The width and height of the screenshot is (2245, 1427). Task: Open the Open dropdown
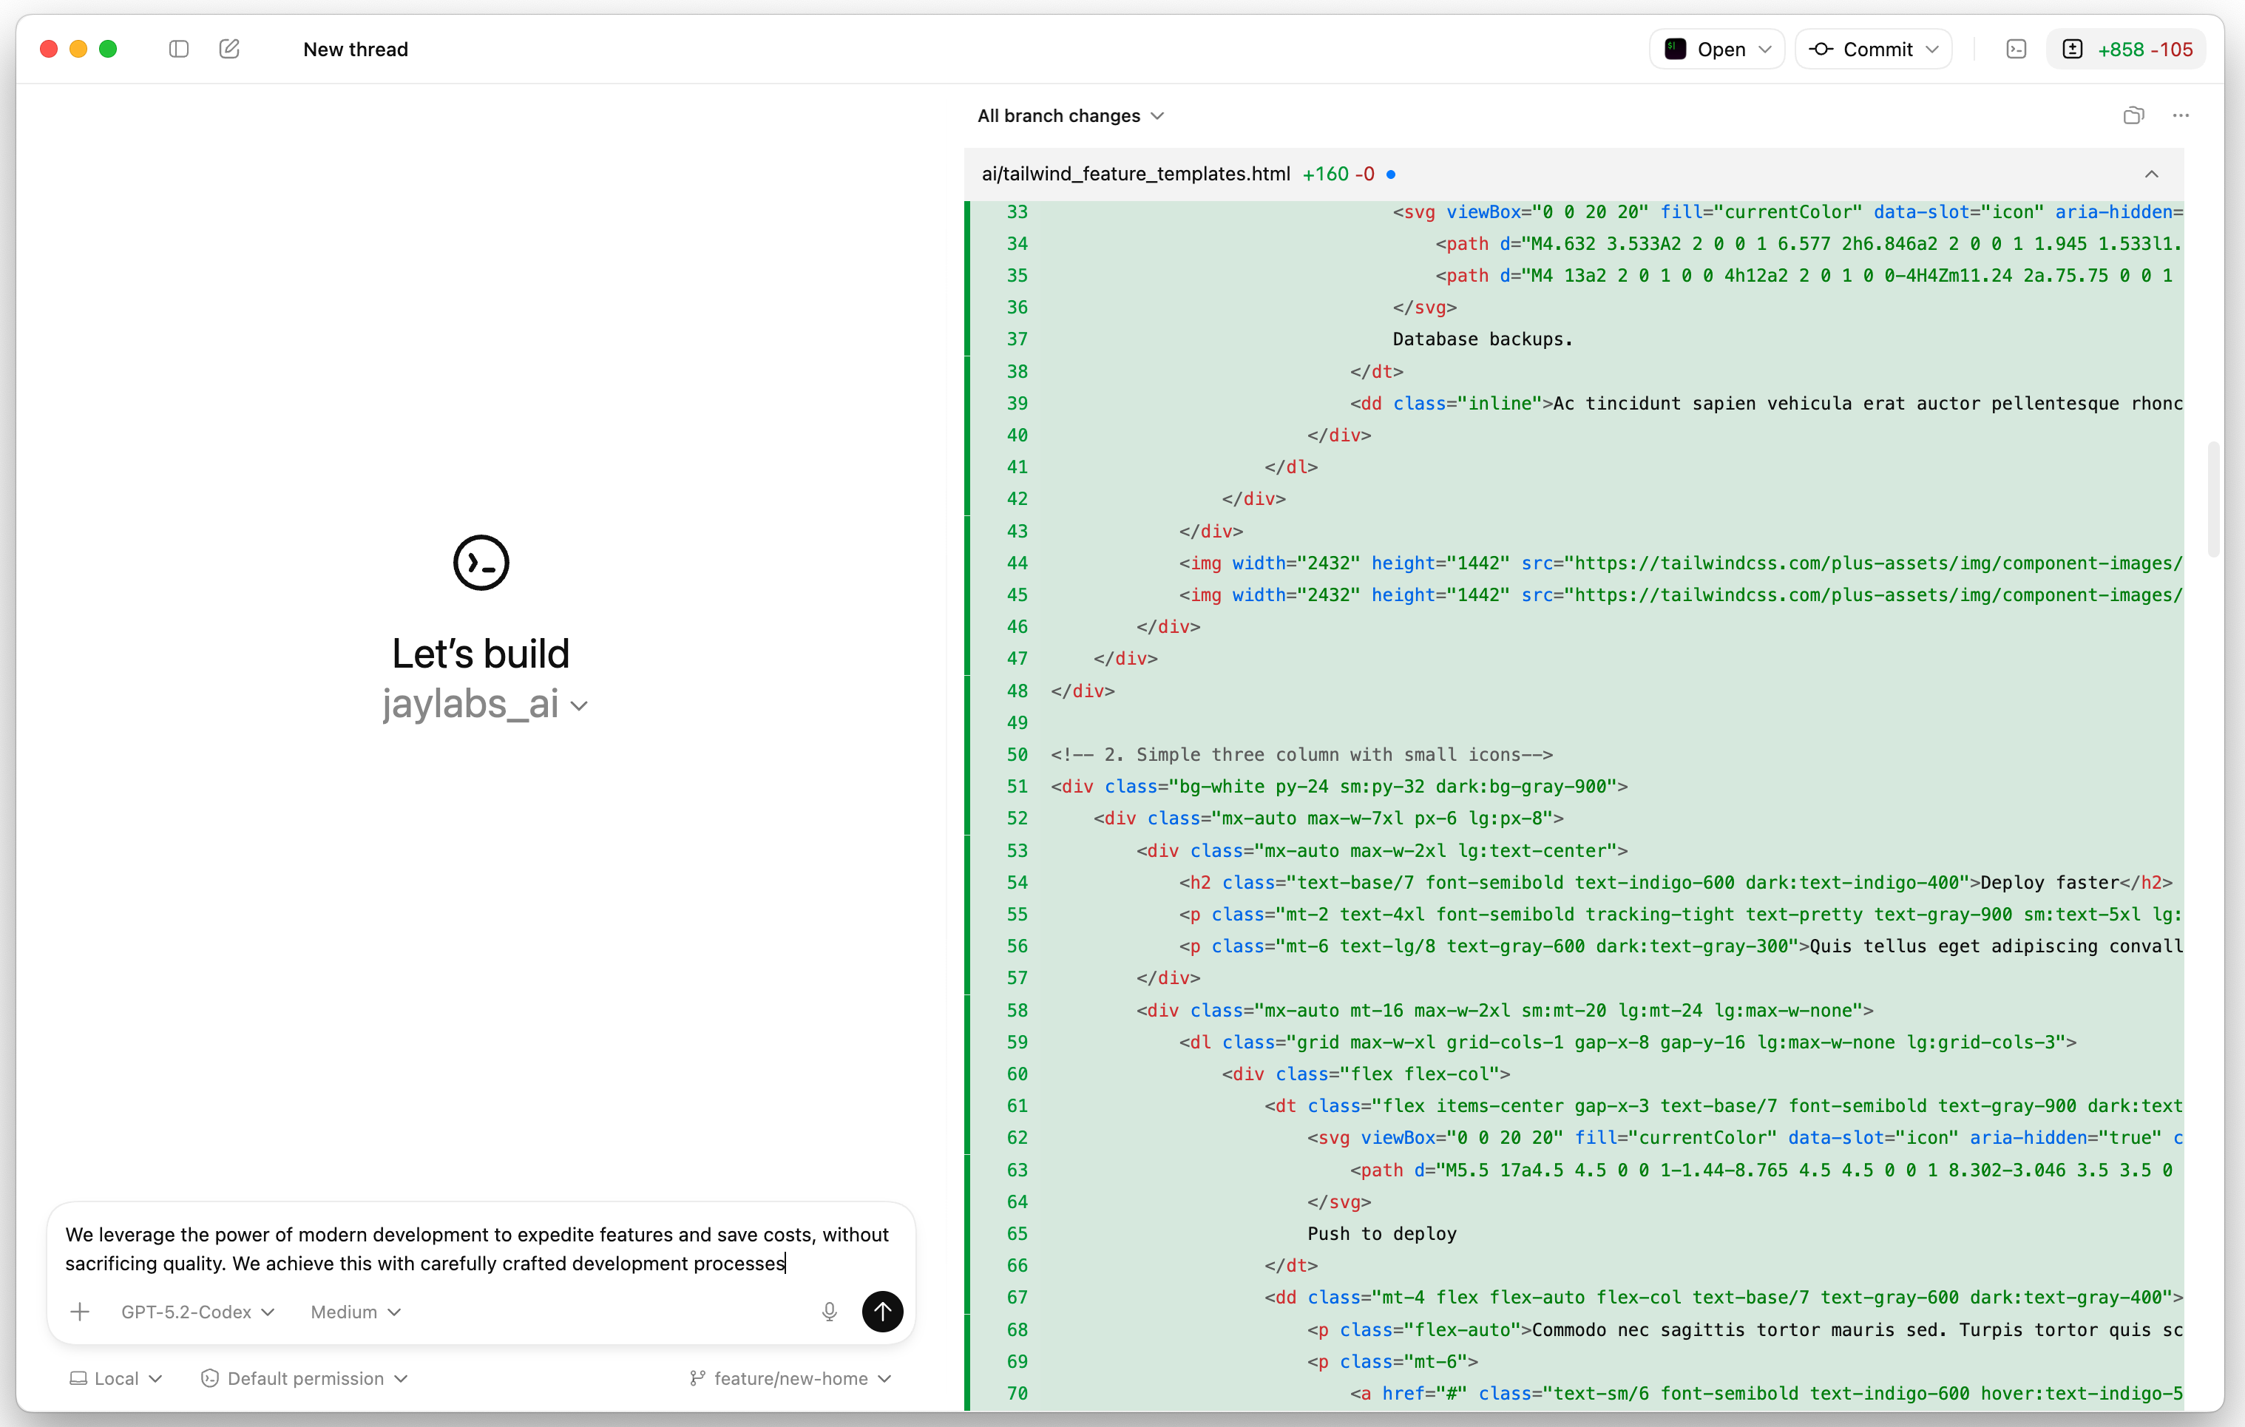(1716, 49)
